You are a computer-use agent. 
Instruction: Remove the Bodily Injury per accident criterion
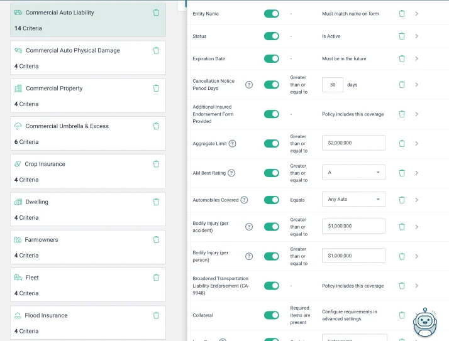click(402, 227)
